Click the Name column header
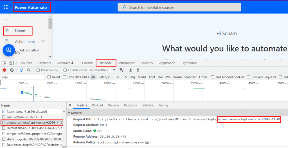 click(x=33, y=105)
